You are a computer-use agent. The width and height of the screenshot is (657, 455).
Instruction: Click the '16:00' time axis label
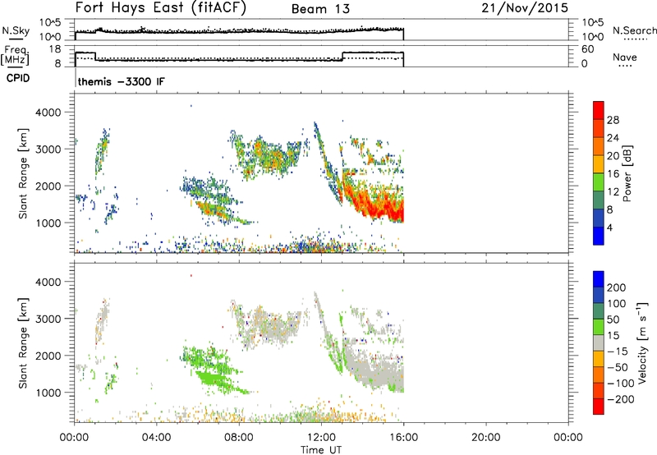(x=403, y=438)
